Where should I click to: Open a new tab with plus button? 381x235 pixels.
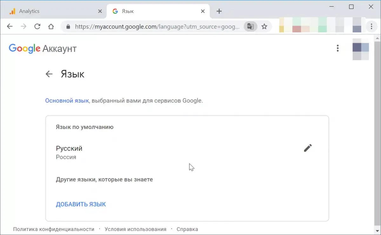[219, 11]
